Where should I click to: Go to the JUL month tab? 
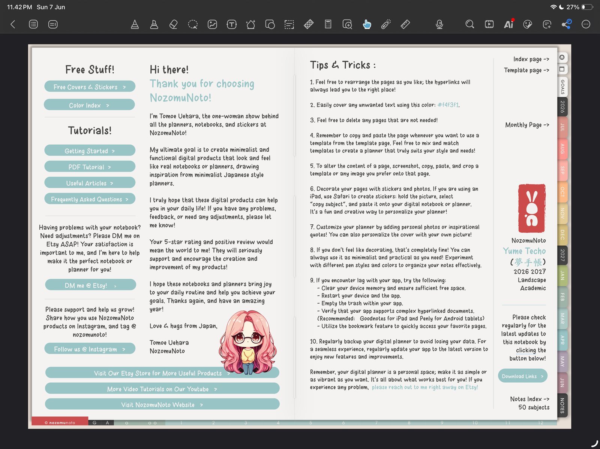click(x=562, y=127)
